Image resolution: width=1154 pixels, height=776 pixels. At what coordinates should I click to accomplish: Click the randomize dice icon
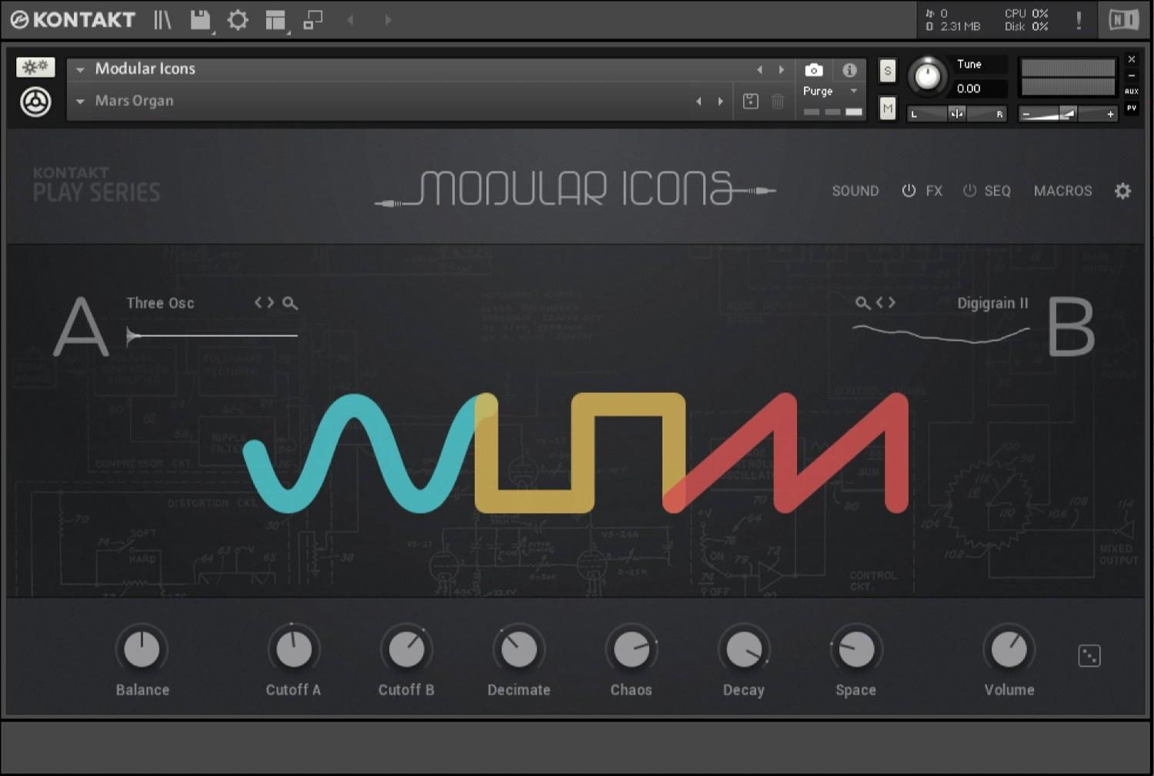tap(1089, 656)
